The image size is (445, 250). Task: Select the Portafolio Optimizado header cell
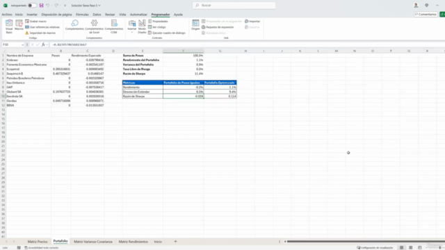tap(220, 83)
